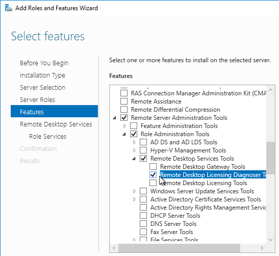
Task: Click the Add Roles and Features Wizard title icon
Action: [8, 8]
